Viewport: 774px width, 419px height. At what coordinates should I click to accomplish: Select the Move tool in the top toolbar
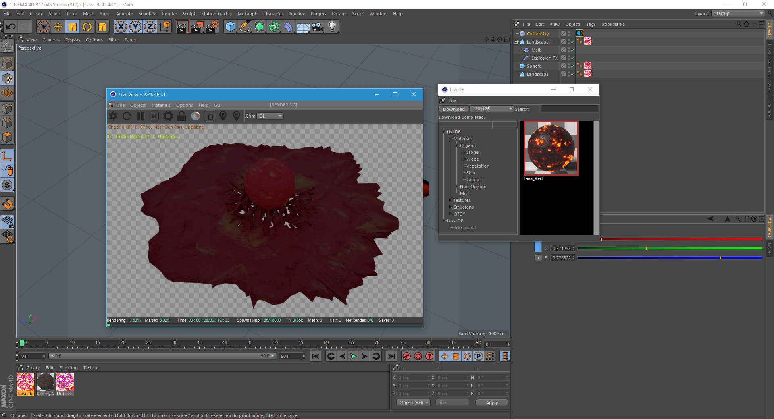click(58, 27)
